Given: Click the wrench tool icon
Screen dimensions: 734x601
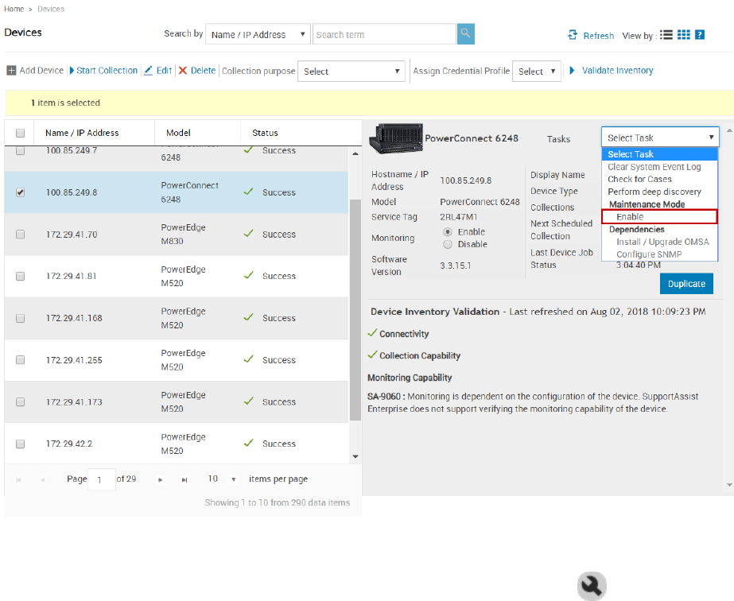Looking at the screenshot, I should coord(592,586).
